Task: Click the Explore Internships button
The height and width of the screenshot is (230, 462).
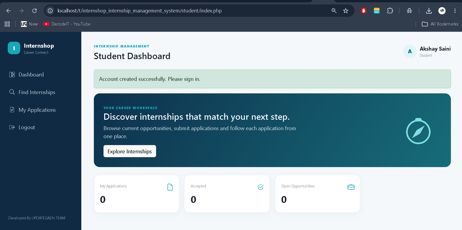Action: [x=129, y=151]
